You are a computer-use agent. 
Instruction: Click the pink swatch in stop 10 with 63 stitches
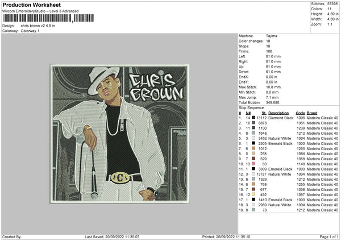point(253,164)
